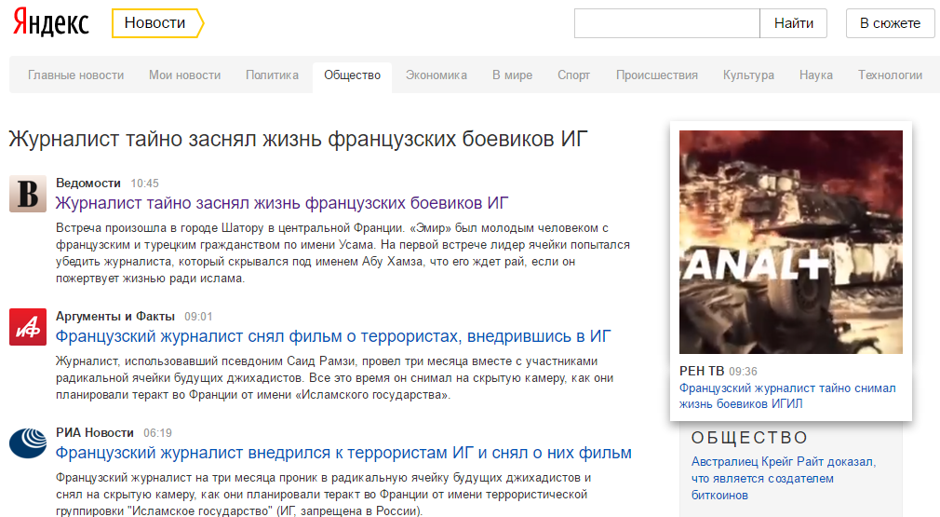
Task: Switch to Главные новости tab
Action: coord(75,75)
